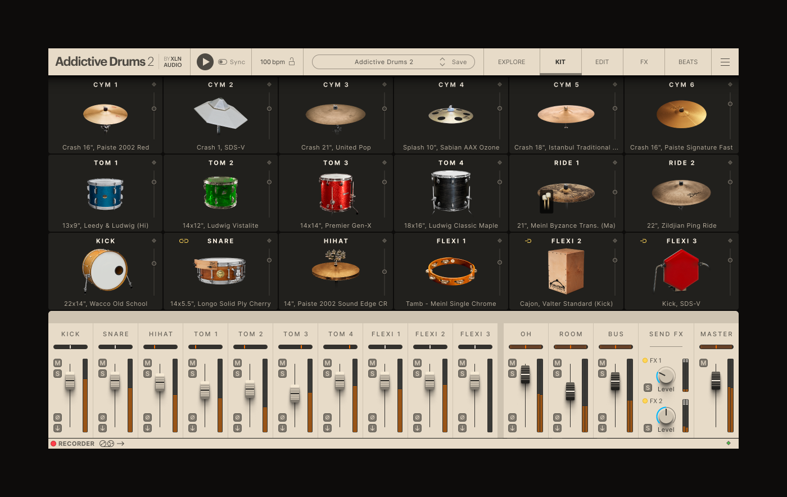Screen dimensions: 787x497
Task: Toggle the Sync switch
Action: pyautogui.click(x=223, y=62)
